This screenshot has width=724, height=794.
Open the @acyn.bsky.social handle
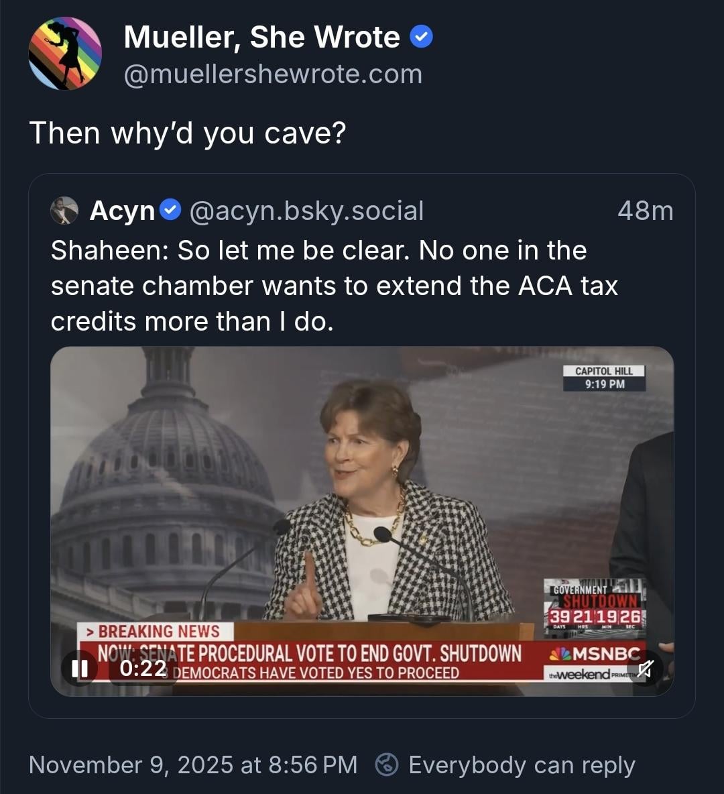tap(306, 211)
